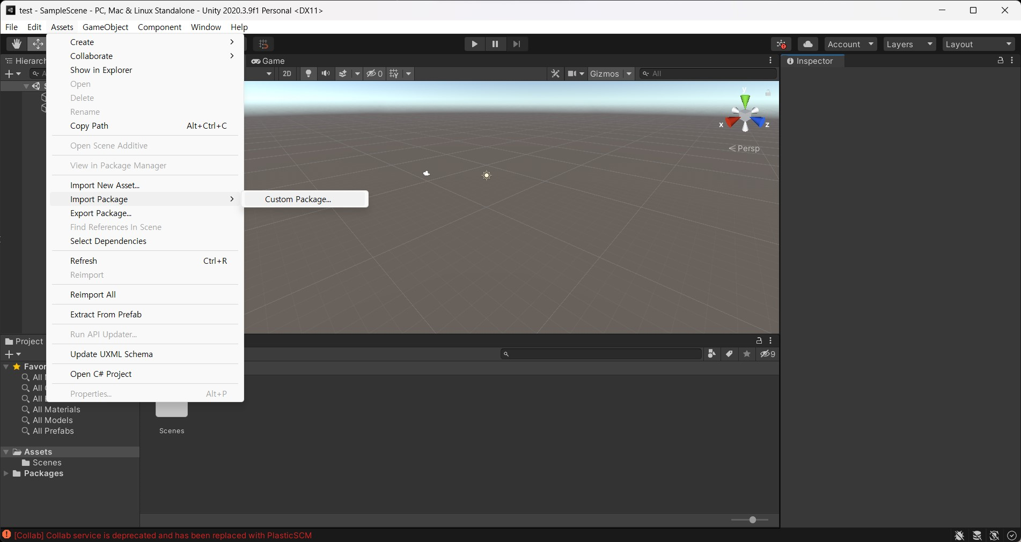Open the Layers dropdown
1021x542 pixels.
(x=909, y=44)
